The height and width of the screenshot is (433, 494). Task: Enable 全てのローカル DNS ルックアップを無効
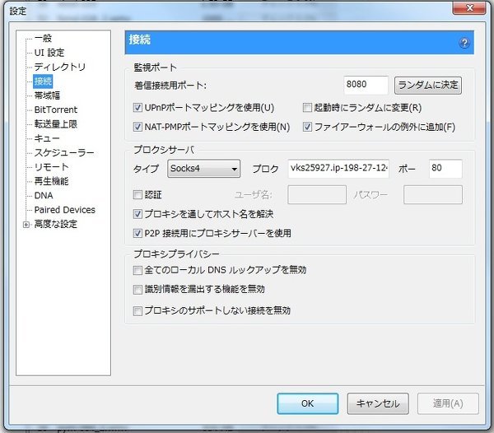(138, 270)
